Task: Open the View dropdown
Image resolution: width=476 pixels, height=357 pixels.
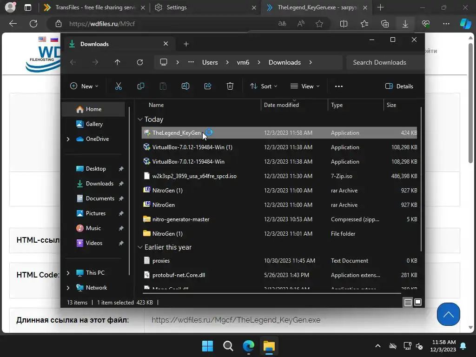Action: [305, 86]
